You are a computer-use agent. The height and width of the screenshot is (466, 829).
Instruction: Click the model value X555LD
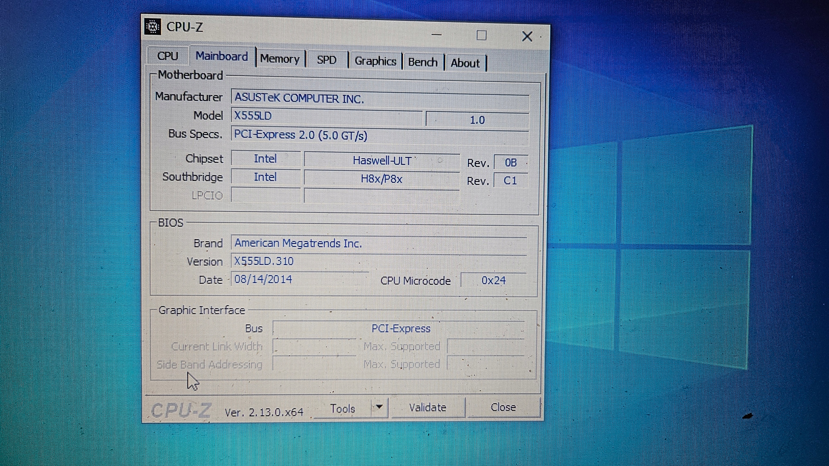tap(253, 116)
